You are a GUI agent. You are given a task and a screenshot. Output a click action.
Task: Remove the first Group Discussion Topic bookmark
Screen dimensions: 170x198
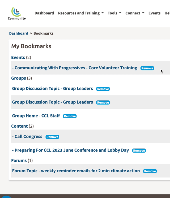click(103, 89)
